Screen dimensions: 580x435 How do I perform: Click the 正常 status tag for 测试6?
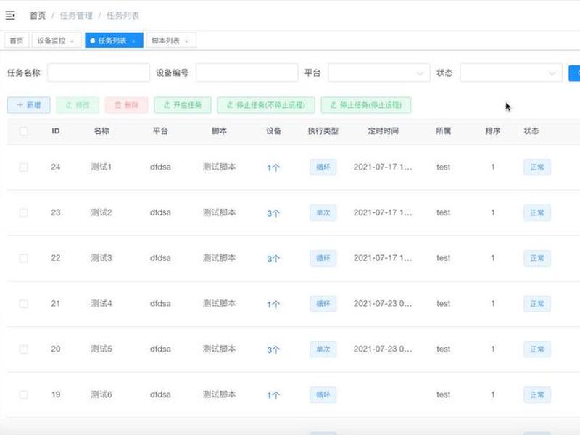[537, 394]
